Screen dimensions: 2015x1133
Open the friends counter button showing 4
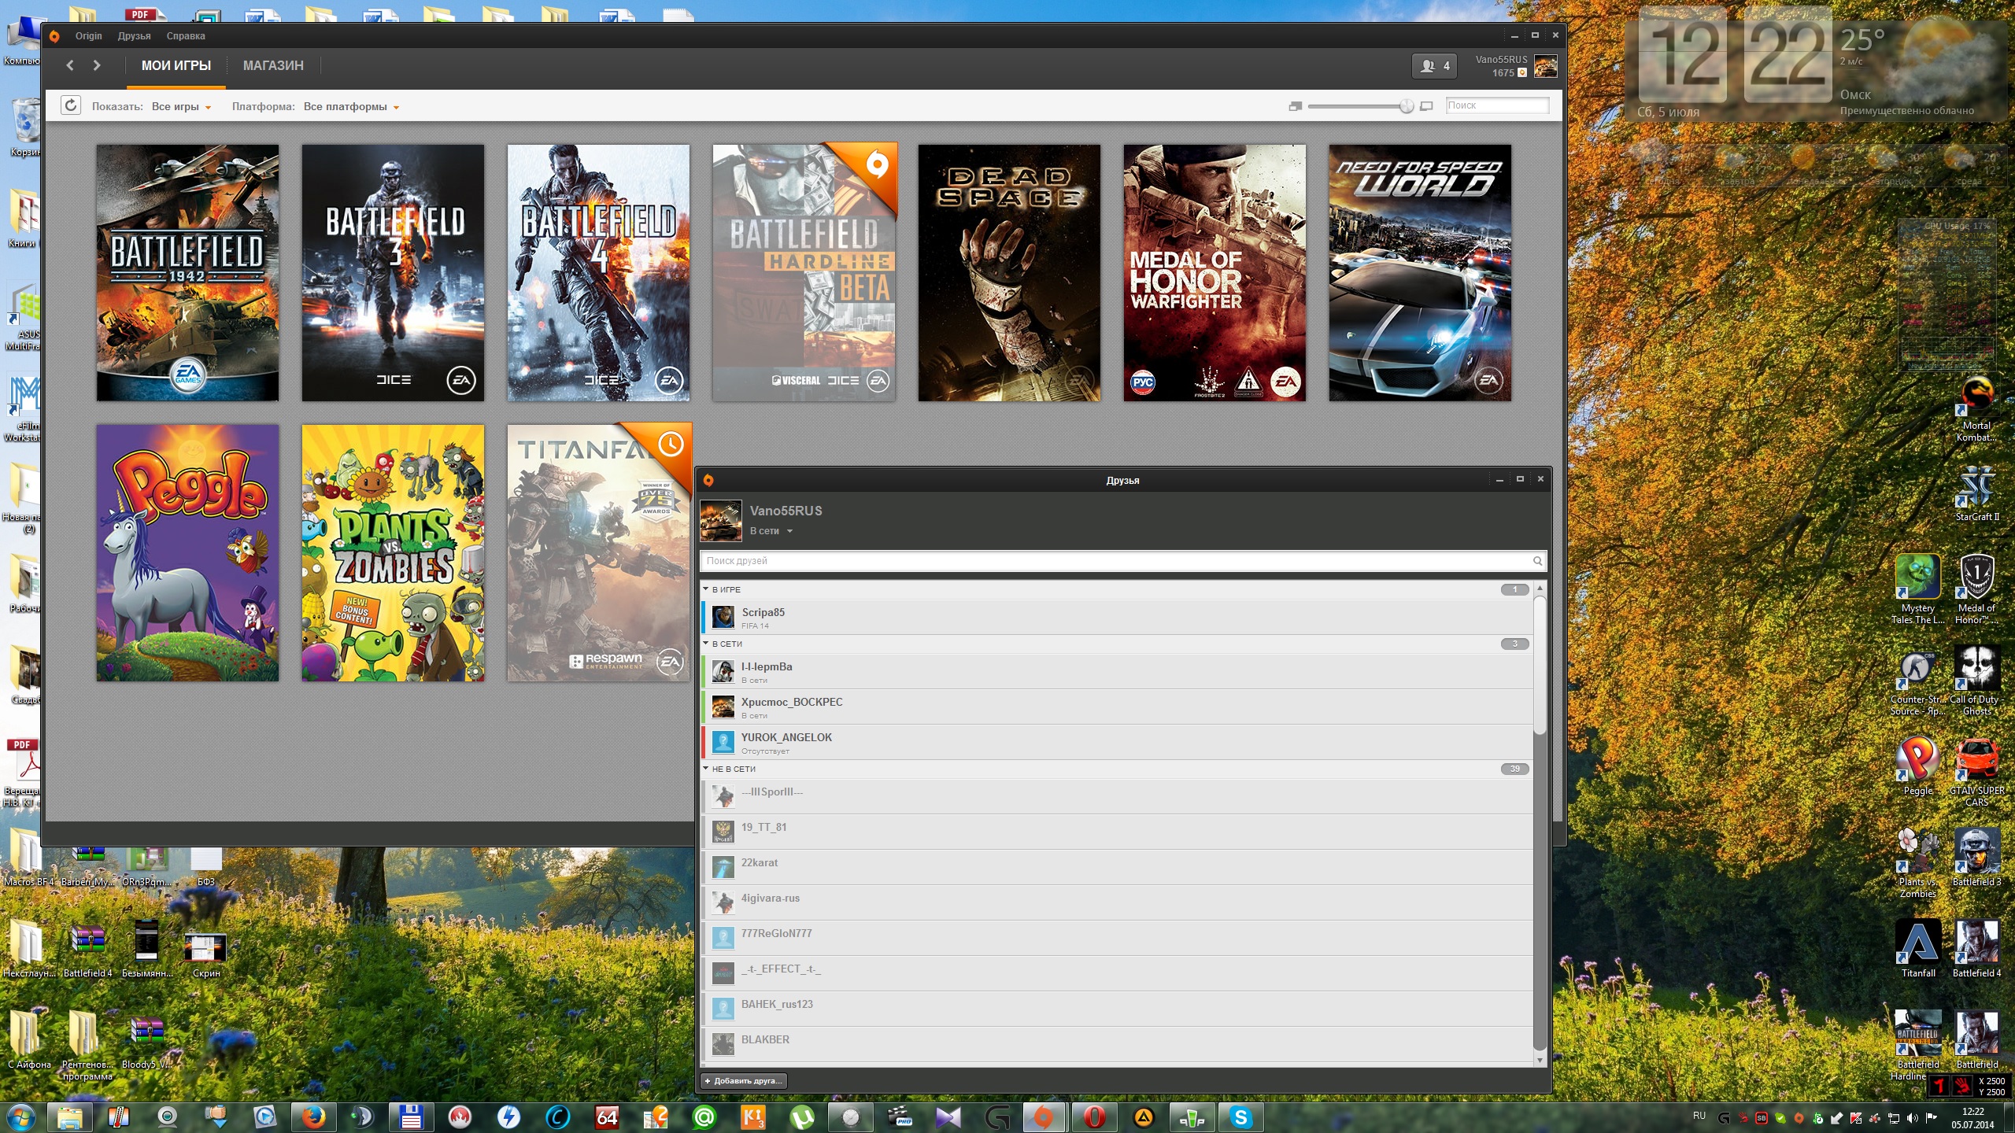pos(1434,66)
